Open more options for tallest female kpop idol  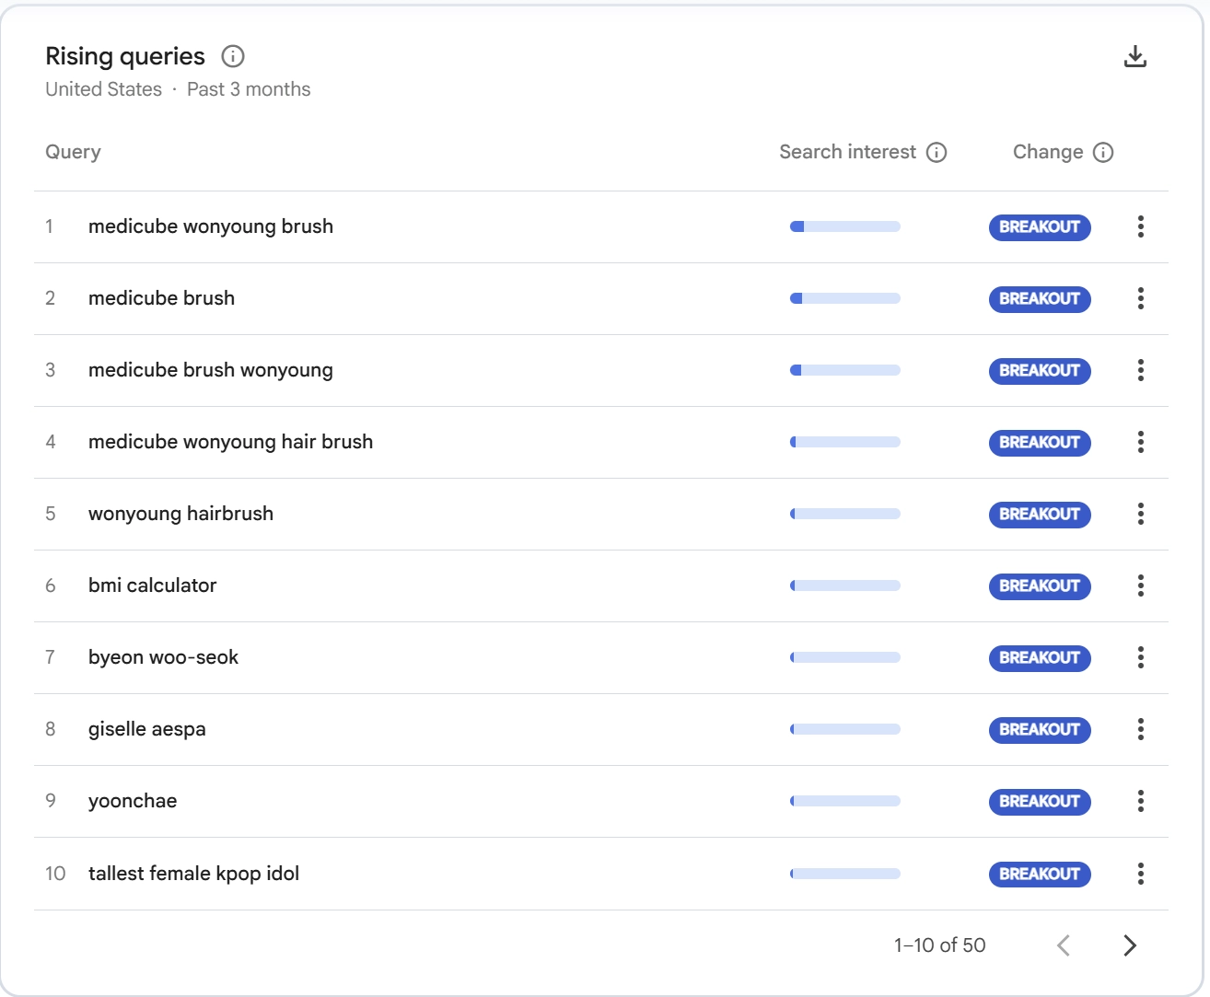tap(1141, 874)
